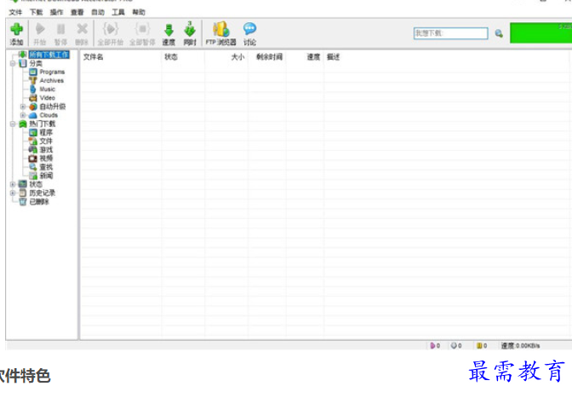Select 新闻 (News) under 热门下载

41,176
